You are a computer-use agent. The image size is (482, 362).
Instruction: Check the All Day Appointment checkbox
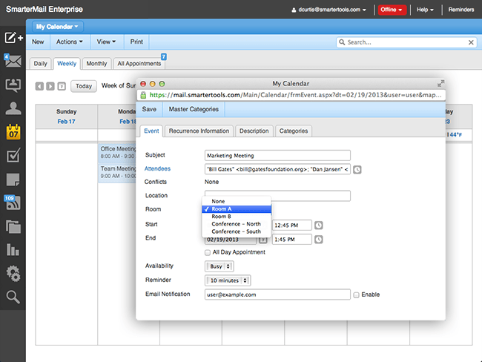coord(208,252)
